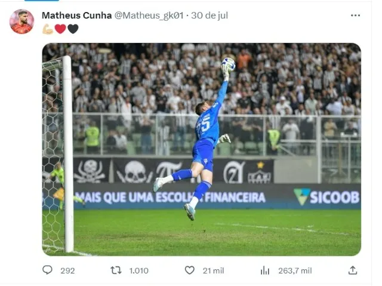The height and width of the screenshot is (286, 382).
Task: Open Matheus Cunha's profile avatar
Action: point(21,21)
